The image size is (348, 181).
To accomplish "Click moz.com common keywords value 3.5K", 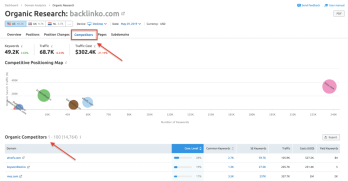I will click(231, 176).
